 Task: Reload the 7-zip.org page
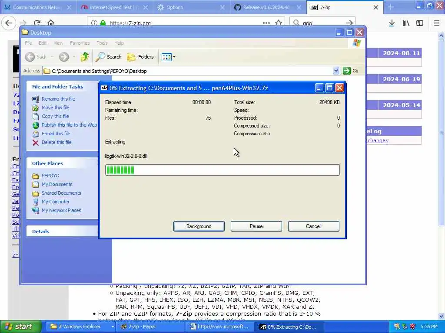click(37, 23)
